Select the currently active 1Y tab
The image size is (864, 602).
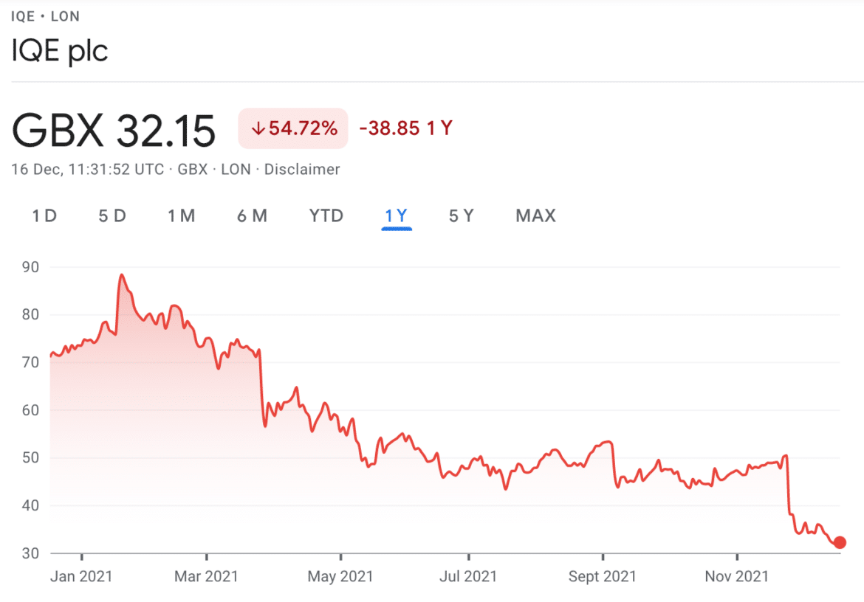tap(396, 215)
